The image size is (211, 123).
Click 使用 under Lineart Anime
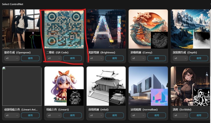30,115
